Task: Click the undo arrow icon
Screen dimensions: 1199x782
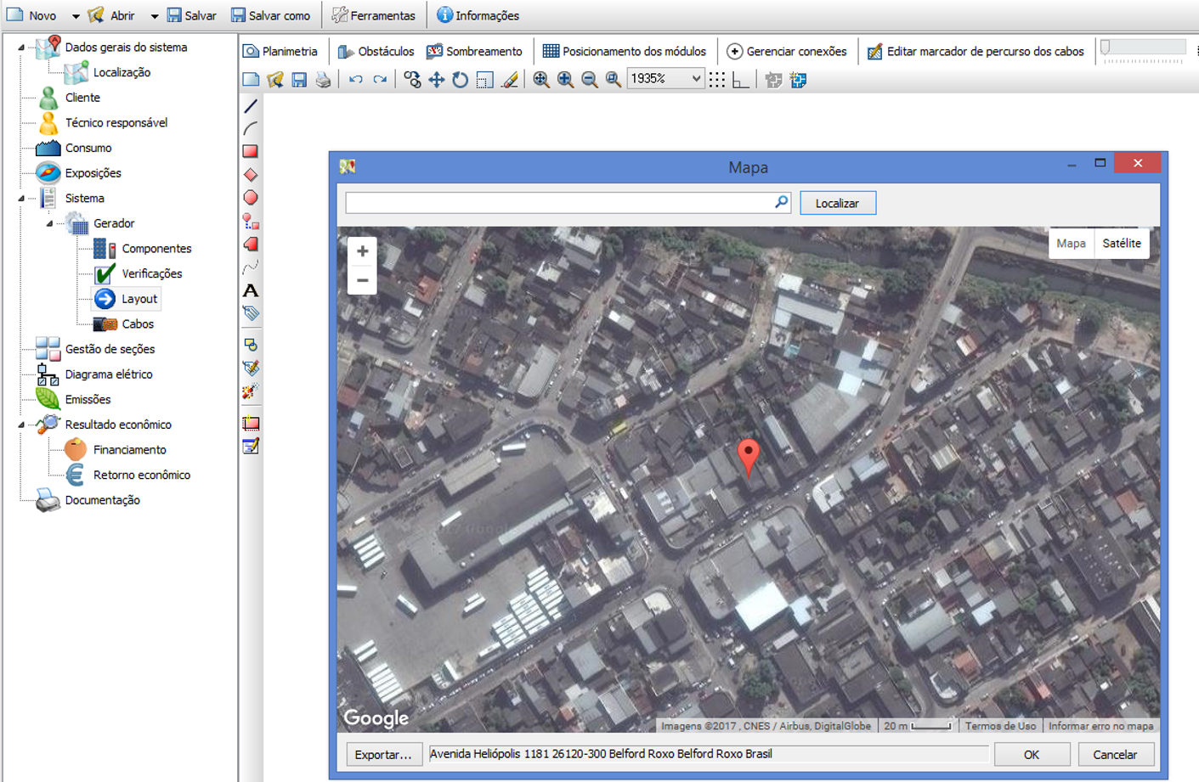Action: click(355, 80)
